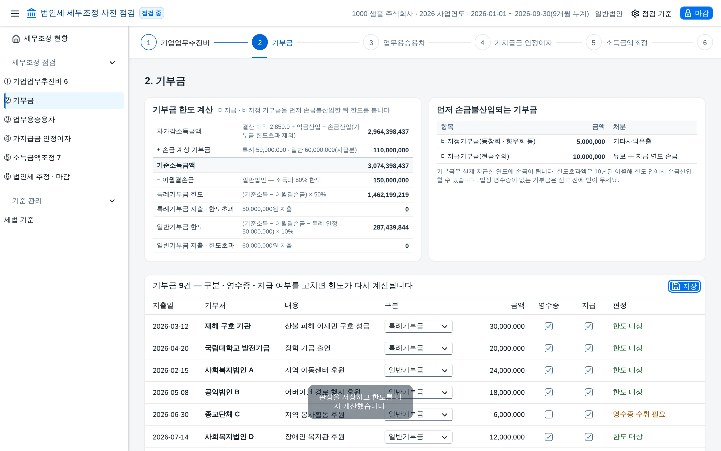Go to ① 기업업무추진비 in the sidebar
Image resolution: width=721 pixels, height=451 pixels.
coord(64,81)
